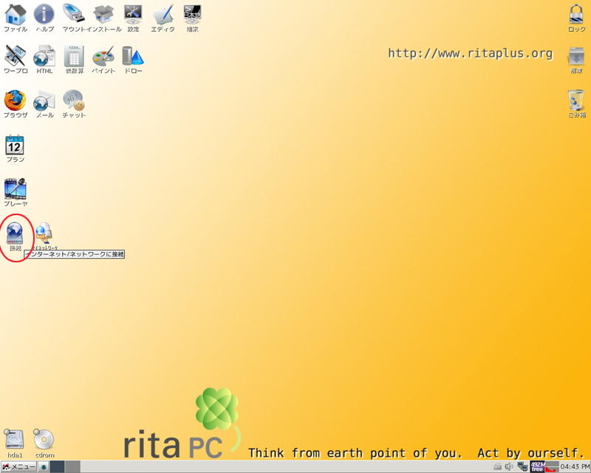The image size is (591, 473).
Task: Launch the インストール package box icon
Action: (103, 15)
